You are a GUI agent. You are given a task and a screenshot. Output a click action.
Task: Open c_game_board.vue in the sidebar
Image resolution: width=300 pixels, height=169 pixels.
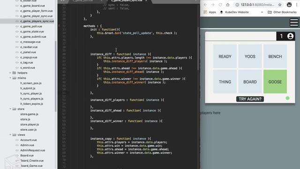pos(32,6)
